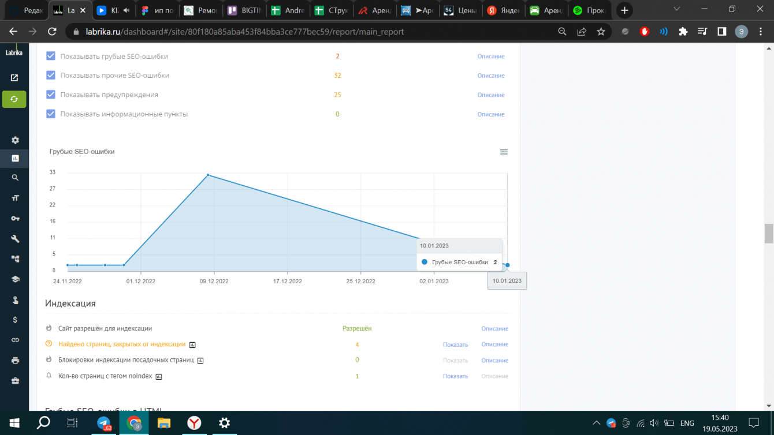
Task: Open a new browser tab
Action: (x=624, y=10)
